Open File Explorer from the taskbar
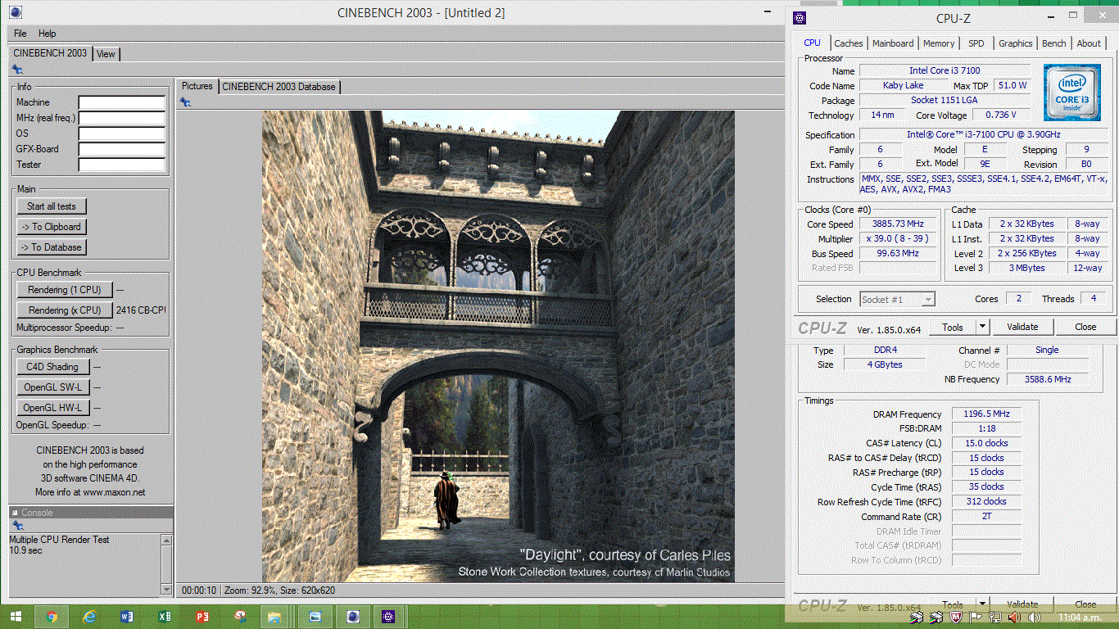The width and height of the screenshot is (1119, 629). 274,617
